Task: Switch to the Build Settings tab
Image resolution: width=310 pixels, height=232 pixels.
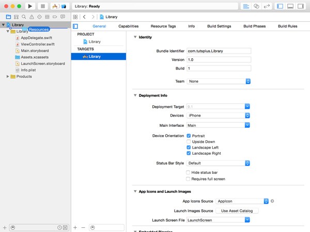Action: [x=219, y=26]
